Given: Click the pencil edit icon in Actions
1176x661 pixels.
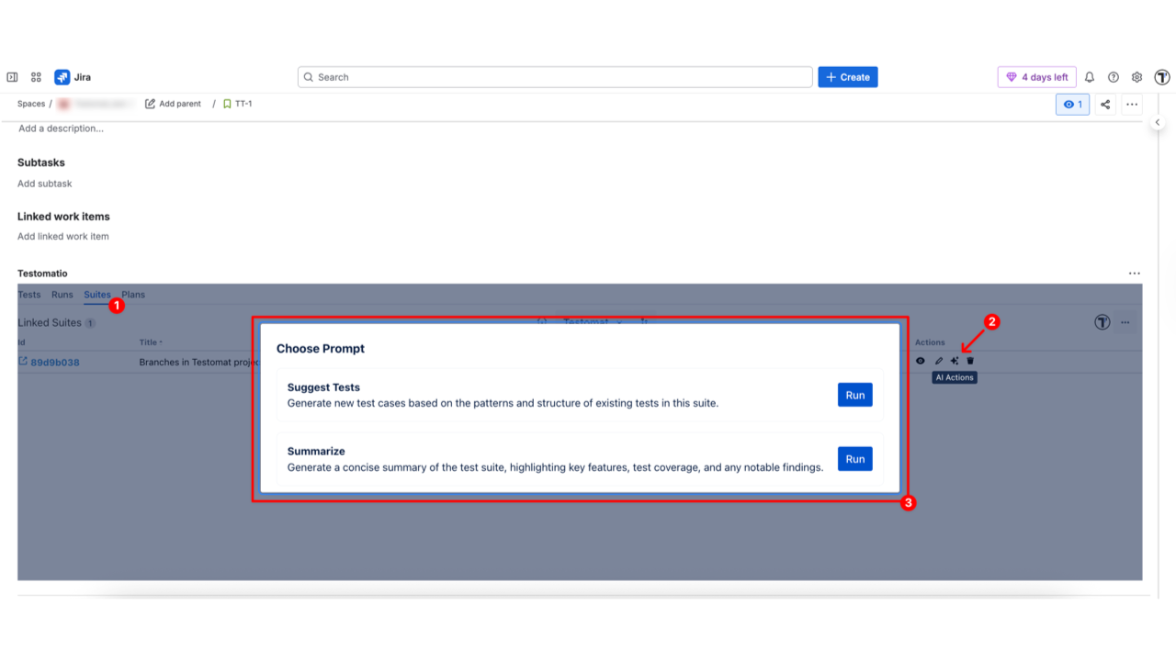Looking at the screenshot, I should coord(938,361).
